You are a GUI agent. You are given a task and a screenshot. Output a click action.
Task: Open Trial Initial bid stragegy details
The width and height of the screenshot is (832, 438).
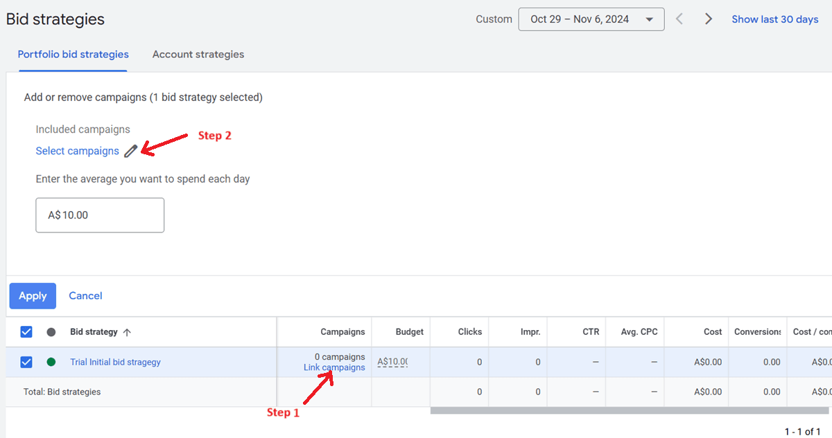[115, 361]
